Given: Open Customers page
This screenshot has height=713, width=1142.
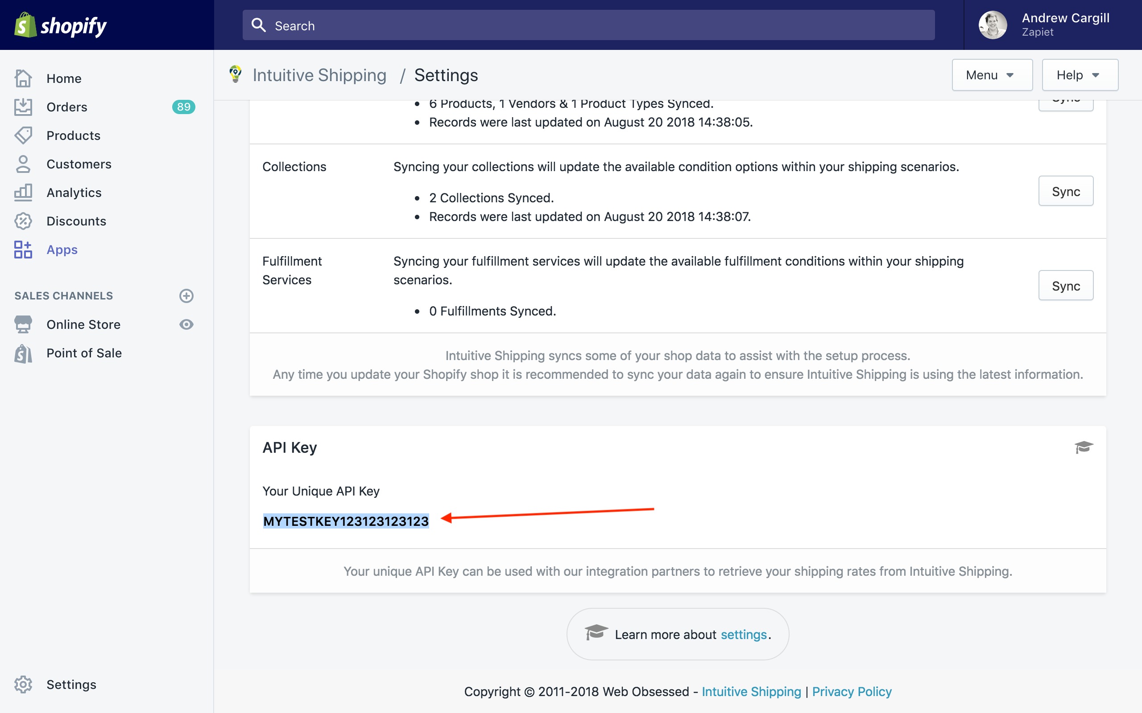Looking at the screenshot, I should pyautogui.click(x=79, y=164).
